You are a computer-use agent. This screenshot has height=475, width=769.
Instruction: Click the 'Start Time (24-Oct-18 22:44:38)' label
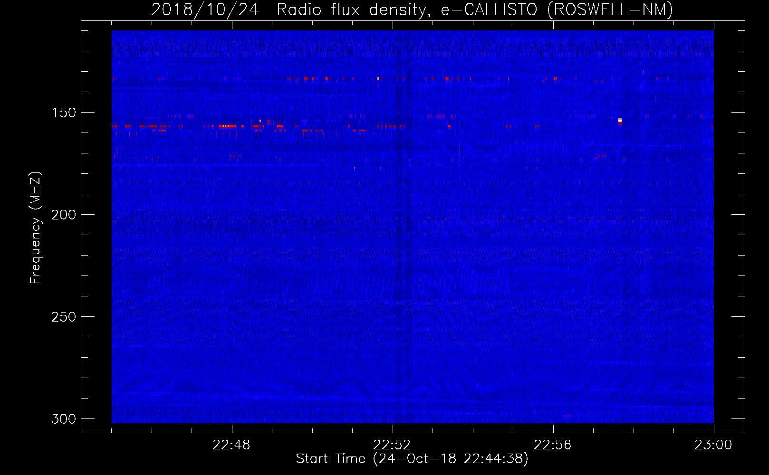point(412,459)
